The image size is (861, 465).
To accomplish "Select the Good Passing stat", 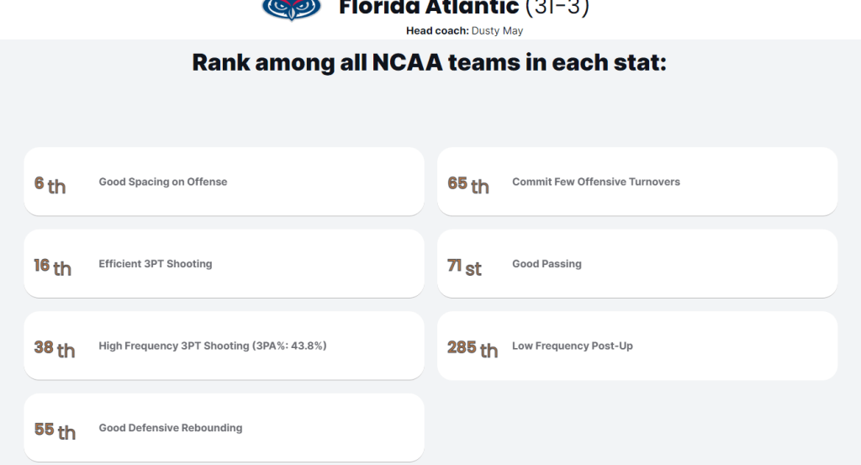I will 547,264.
